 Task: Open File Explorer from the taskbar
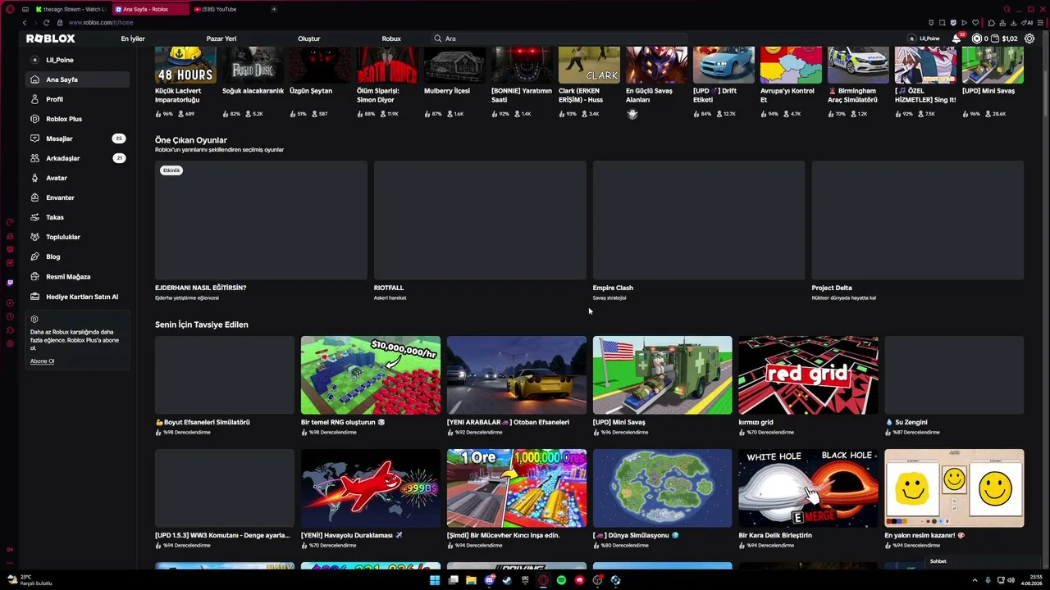pyautogui.click(x=471, y=580)
